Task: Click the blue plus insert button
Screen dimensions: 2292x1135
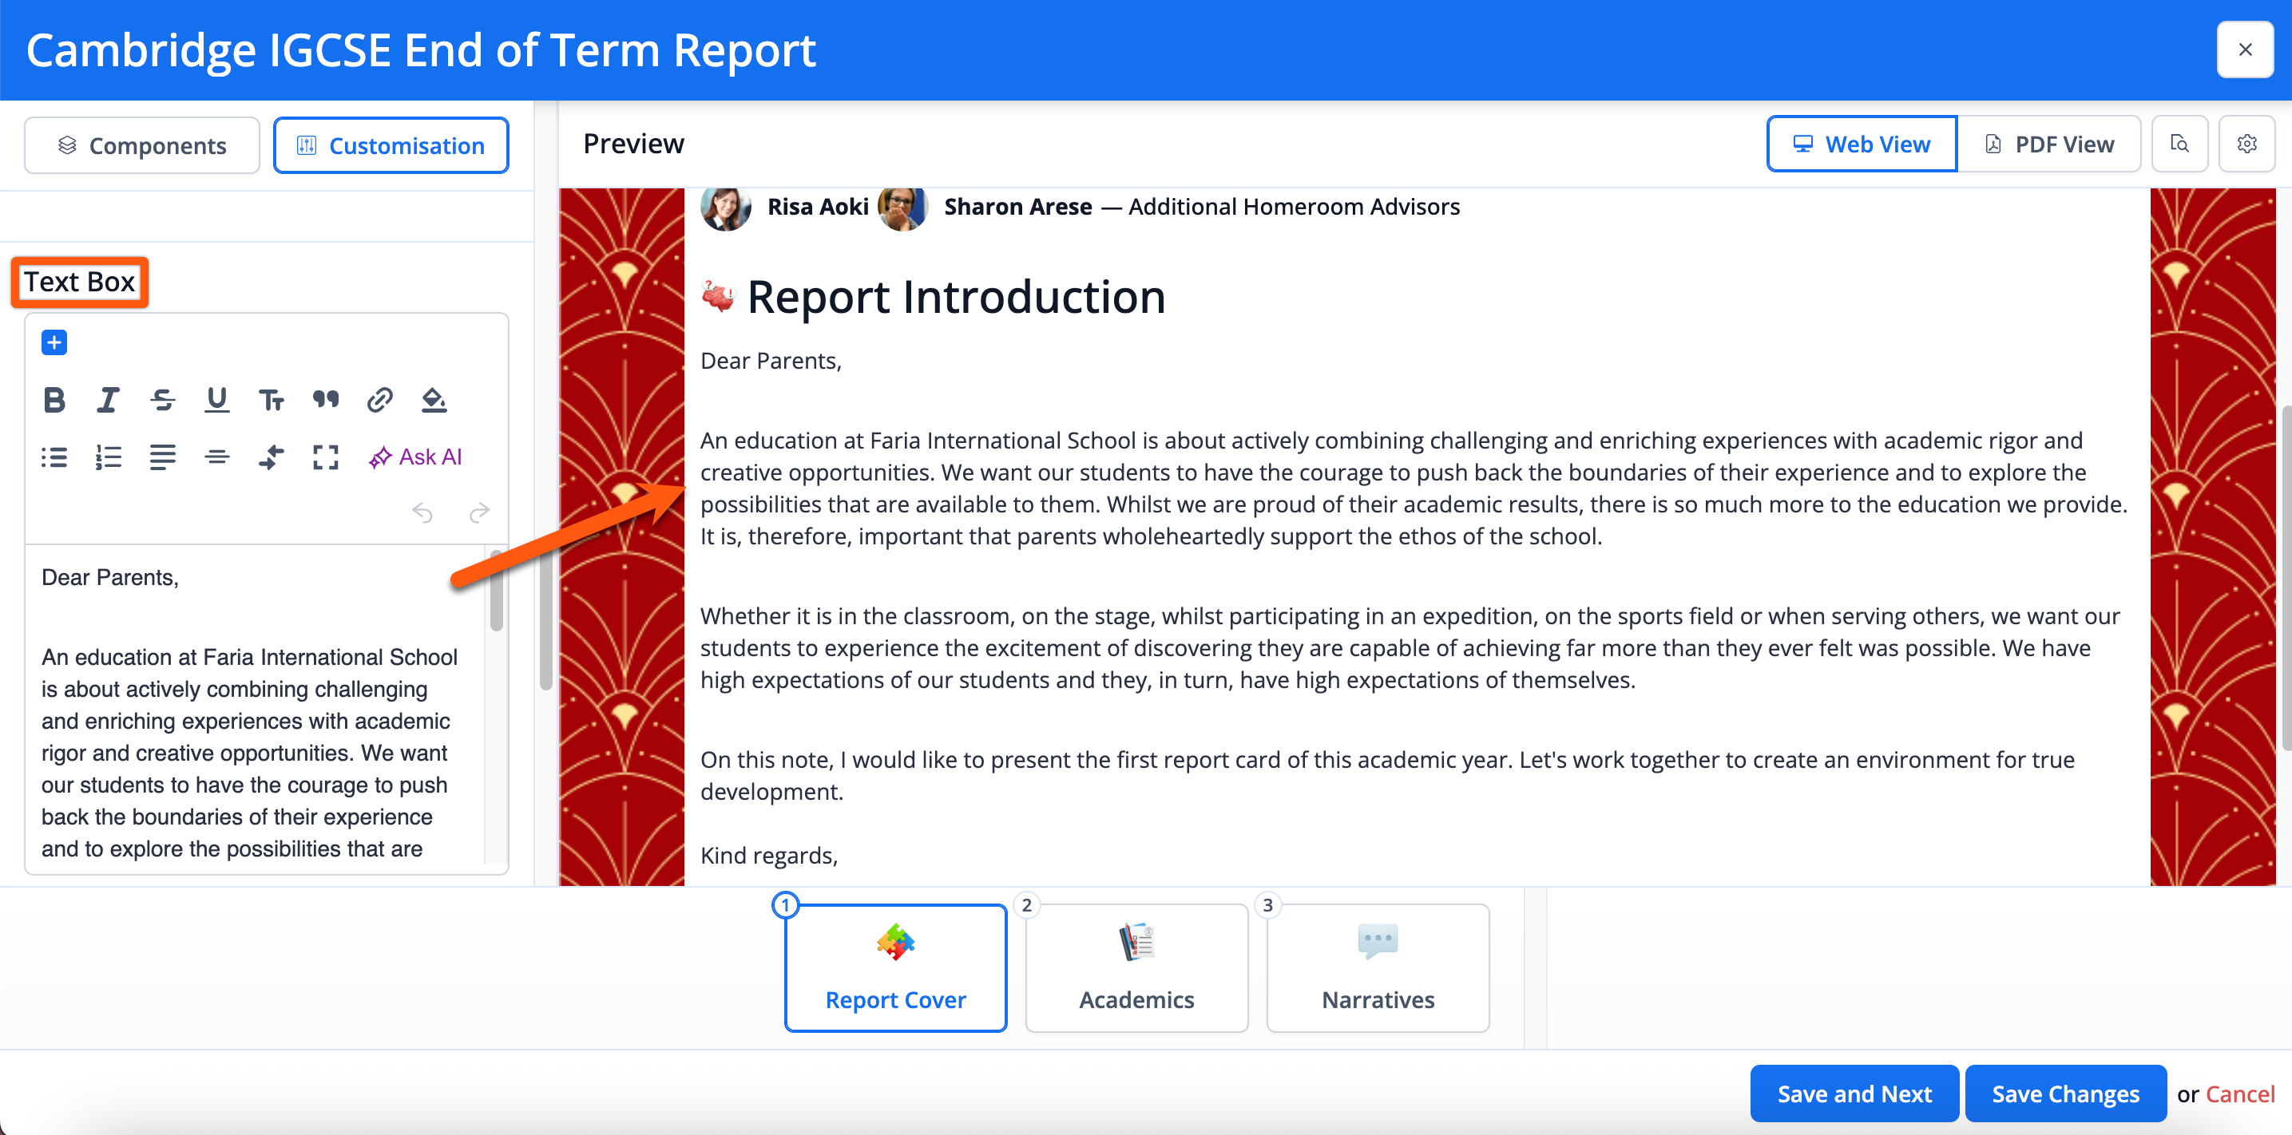Action: click(54, 342)
